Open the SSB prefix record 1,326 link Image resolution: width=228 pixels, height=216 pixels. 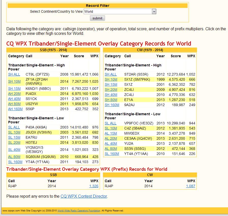pyautogui.click(x=94, y=186)
